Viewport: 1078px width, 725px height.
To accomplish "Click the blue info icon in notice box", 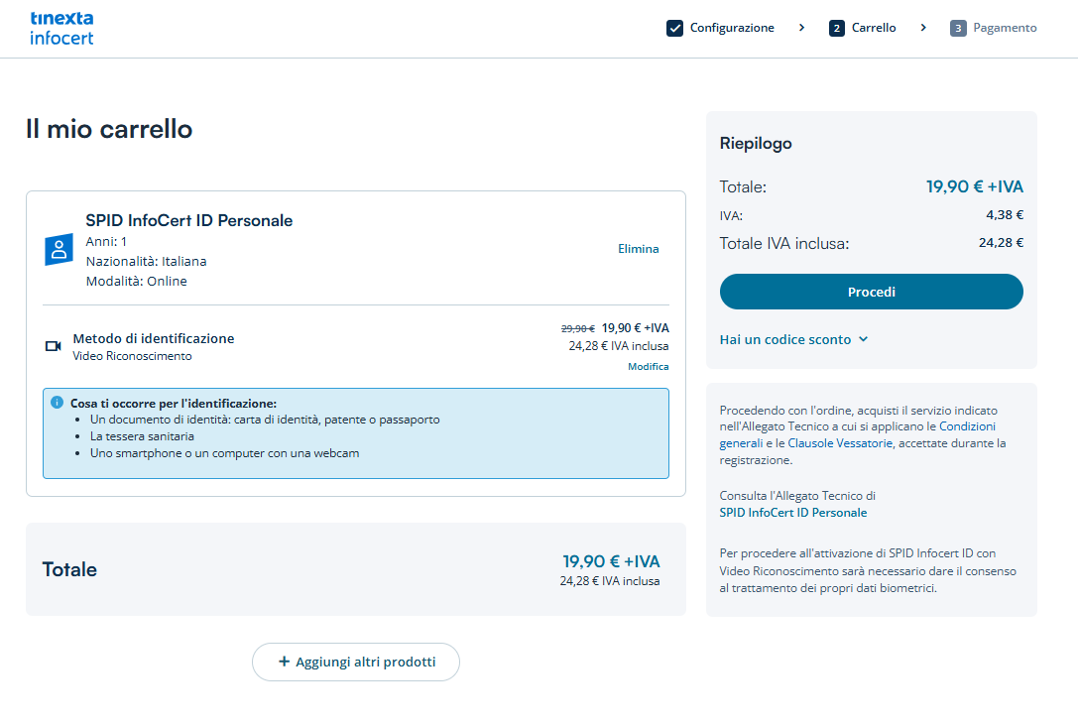I will tap(58, 404).
